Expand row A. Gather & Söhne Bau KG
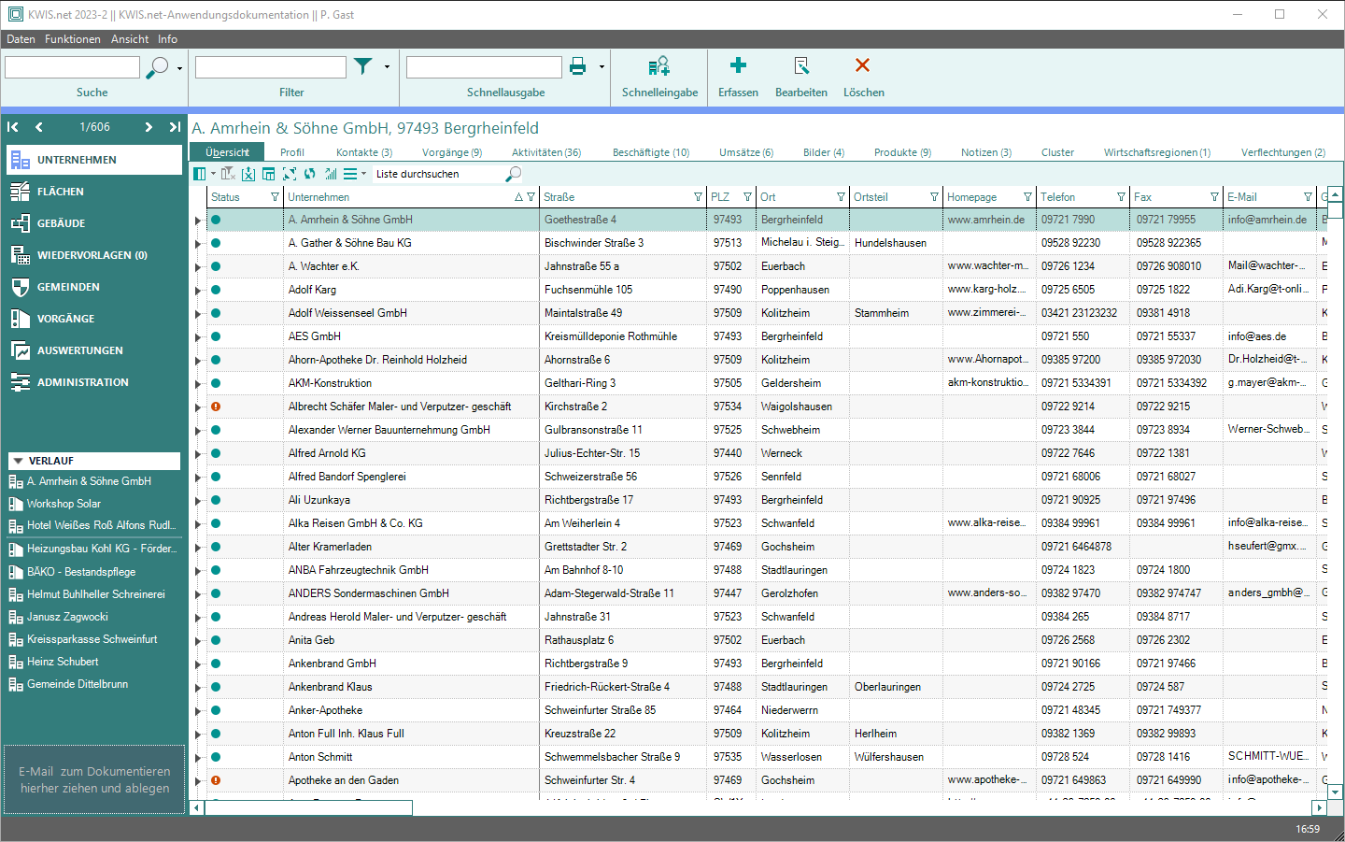This screenshot has height=842, width=1345. coord(197,244)
